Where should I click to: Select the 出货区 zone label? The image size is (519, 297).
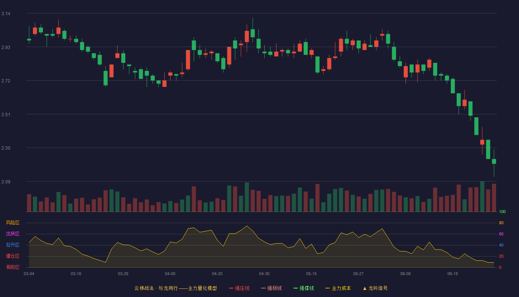pos(13,234)
